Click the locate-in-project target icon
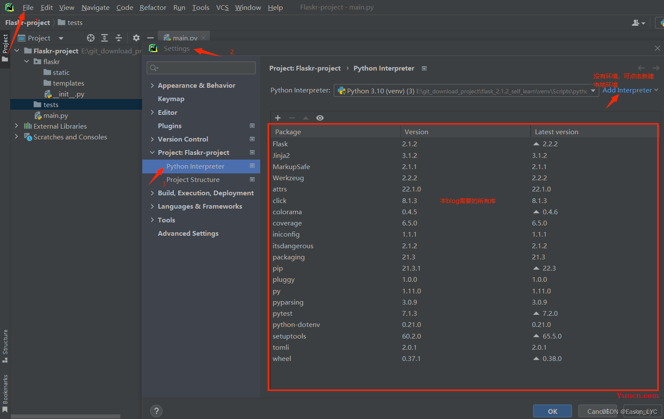 pos(91,38)
